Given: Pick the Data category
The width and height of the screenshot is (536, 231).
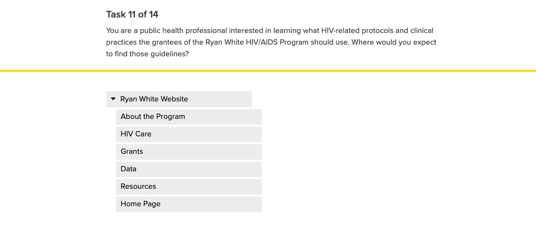Looking at the screenshot, I should point(129,169).
